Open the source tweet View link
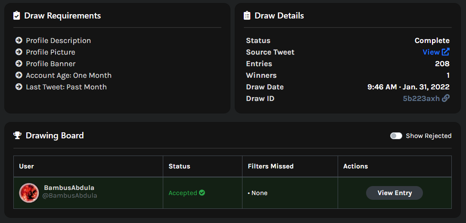The image size is (466, 223). pos(431,52)
